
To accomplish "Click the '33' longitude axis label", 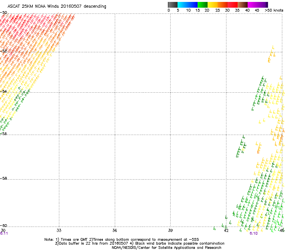I will 59,230.
